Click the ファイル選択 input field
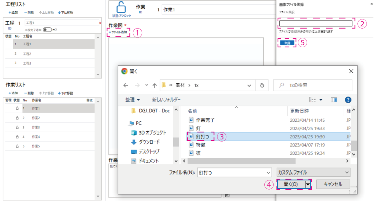This screenshot has height=201, width=375. (315, 24)
